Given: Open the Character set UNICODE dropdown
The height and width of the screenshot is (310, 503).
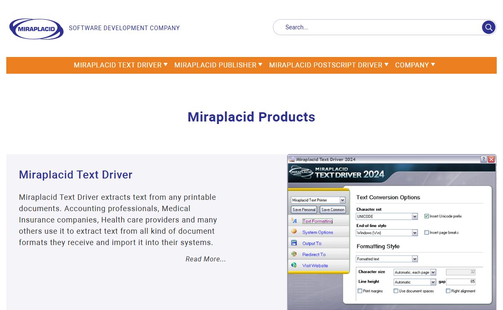Looking at the screenshot, I should tap(415, 217).
